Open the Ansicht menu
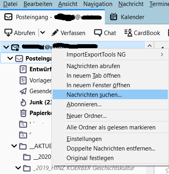The height and width of the screenshot is (174, 169). 68,4
